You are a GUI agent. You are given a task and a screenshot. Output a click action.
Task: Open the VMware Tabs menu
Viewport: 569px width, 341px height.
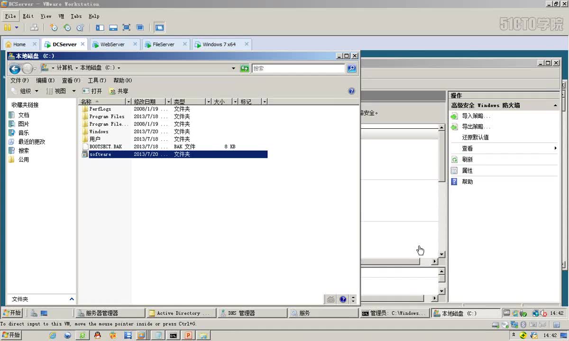[x=76, y=16]
